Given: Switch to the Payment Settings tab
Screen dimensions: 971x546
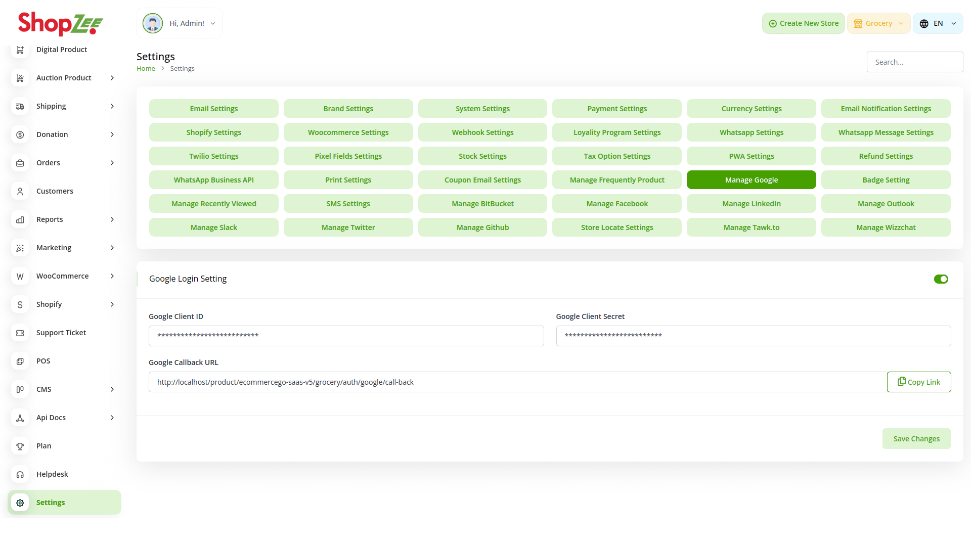Looking at the screenshot, I should pyautogui.click(x=616, y=109).
